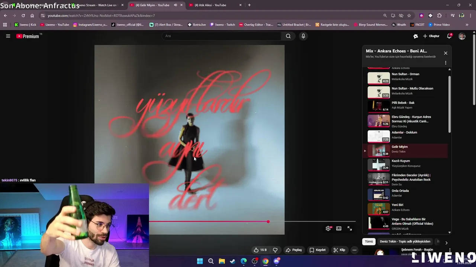476x267 pixels.
Task: Go to Chrome home page
Action: pos(32,16)
